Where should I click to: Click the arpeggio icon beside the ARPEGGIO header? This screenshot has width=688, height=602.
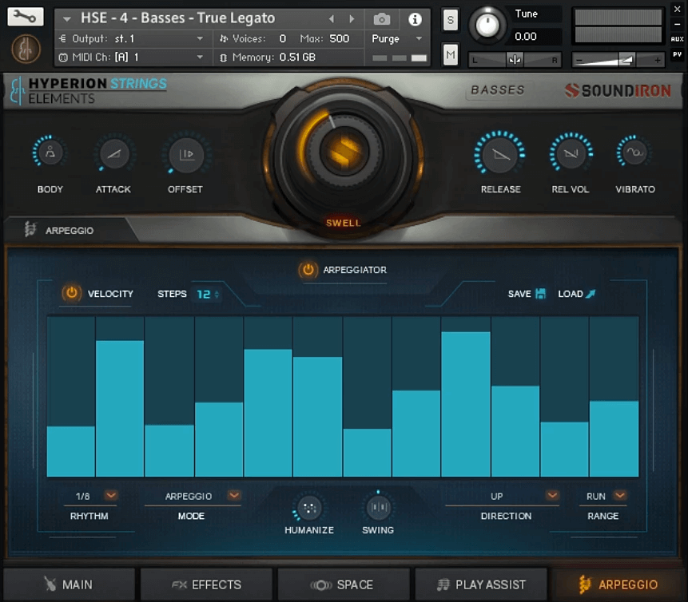[x=32, y=229]
